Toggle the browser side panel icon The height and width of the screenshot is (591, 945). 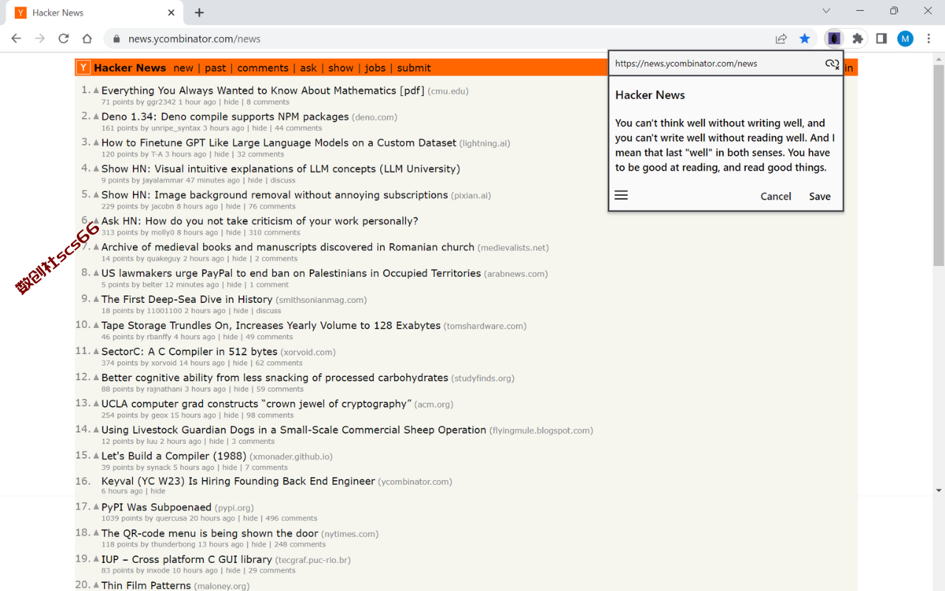[x=881, y=38]
